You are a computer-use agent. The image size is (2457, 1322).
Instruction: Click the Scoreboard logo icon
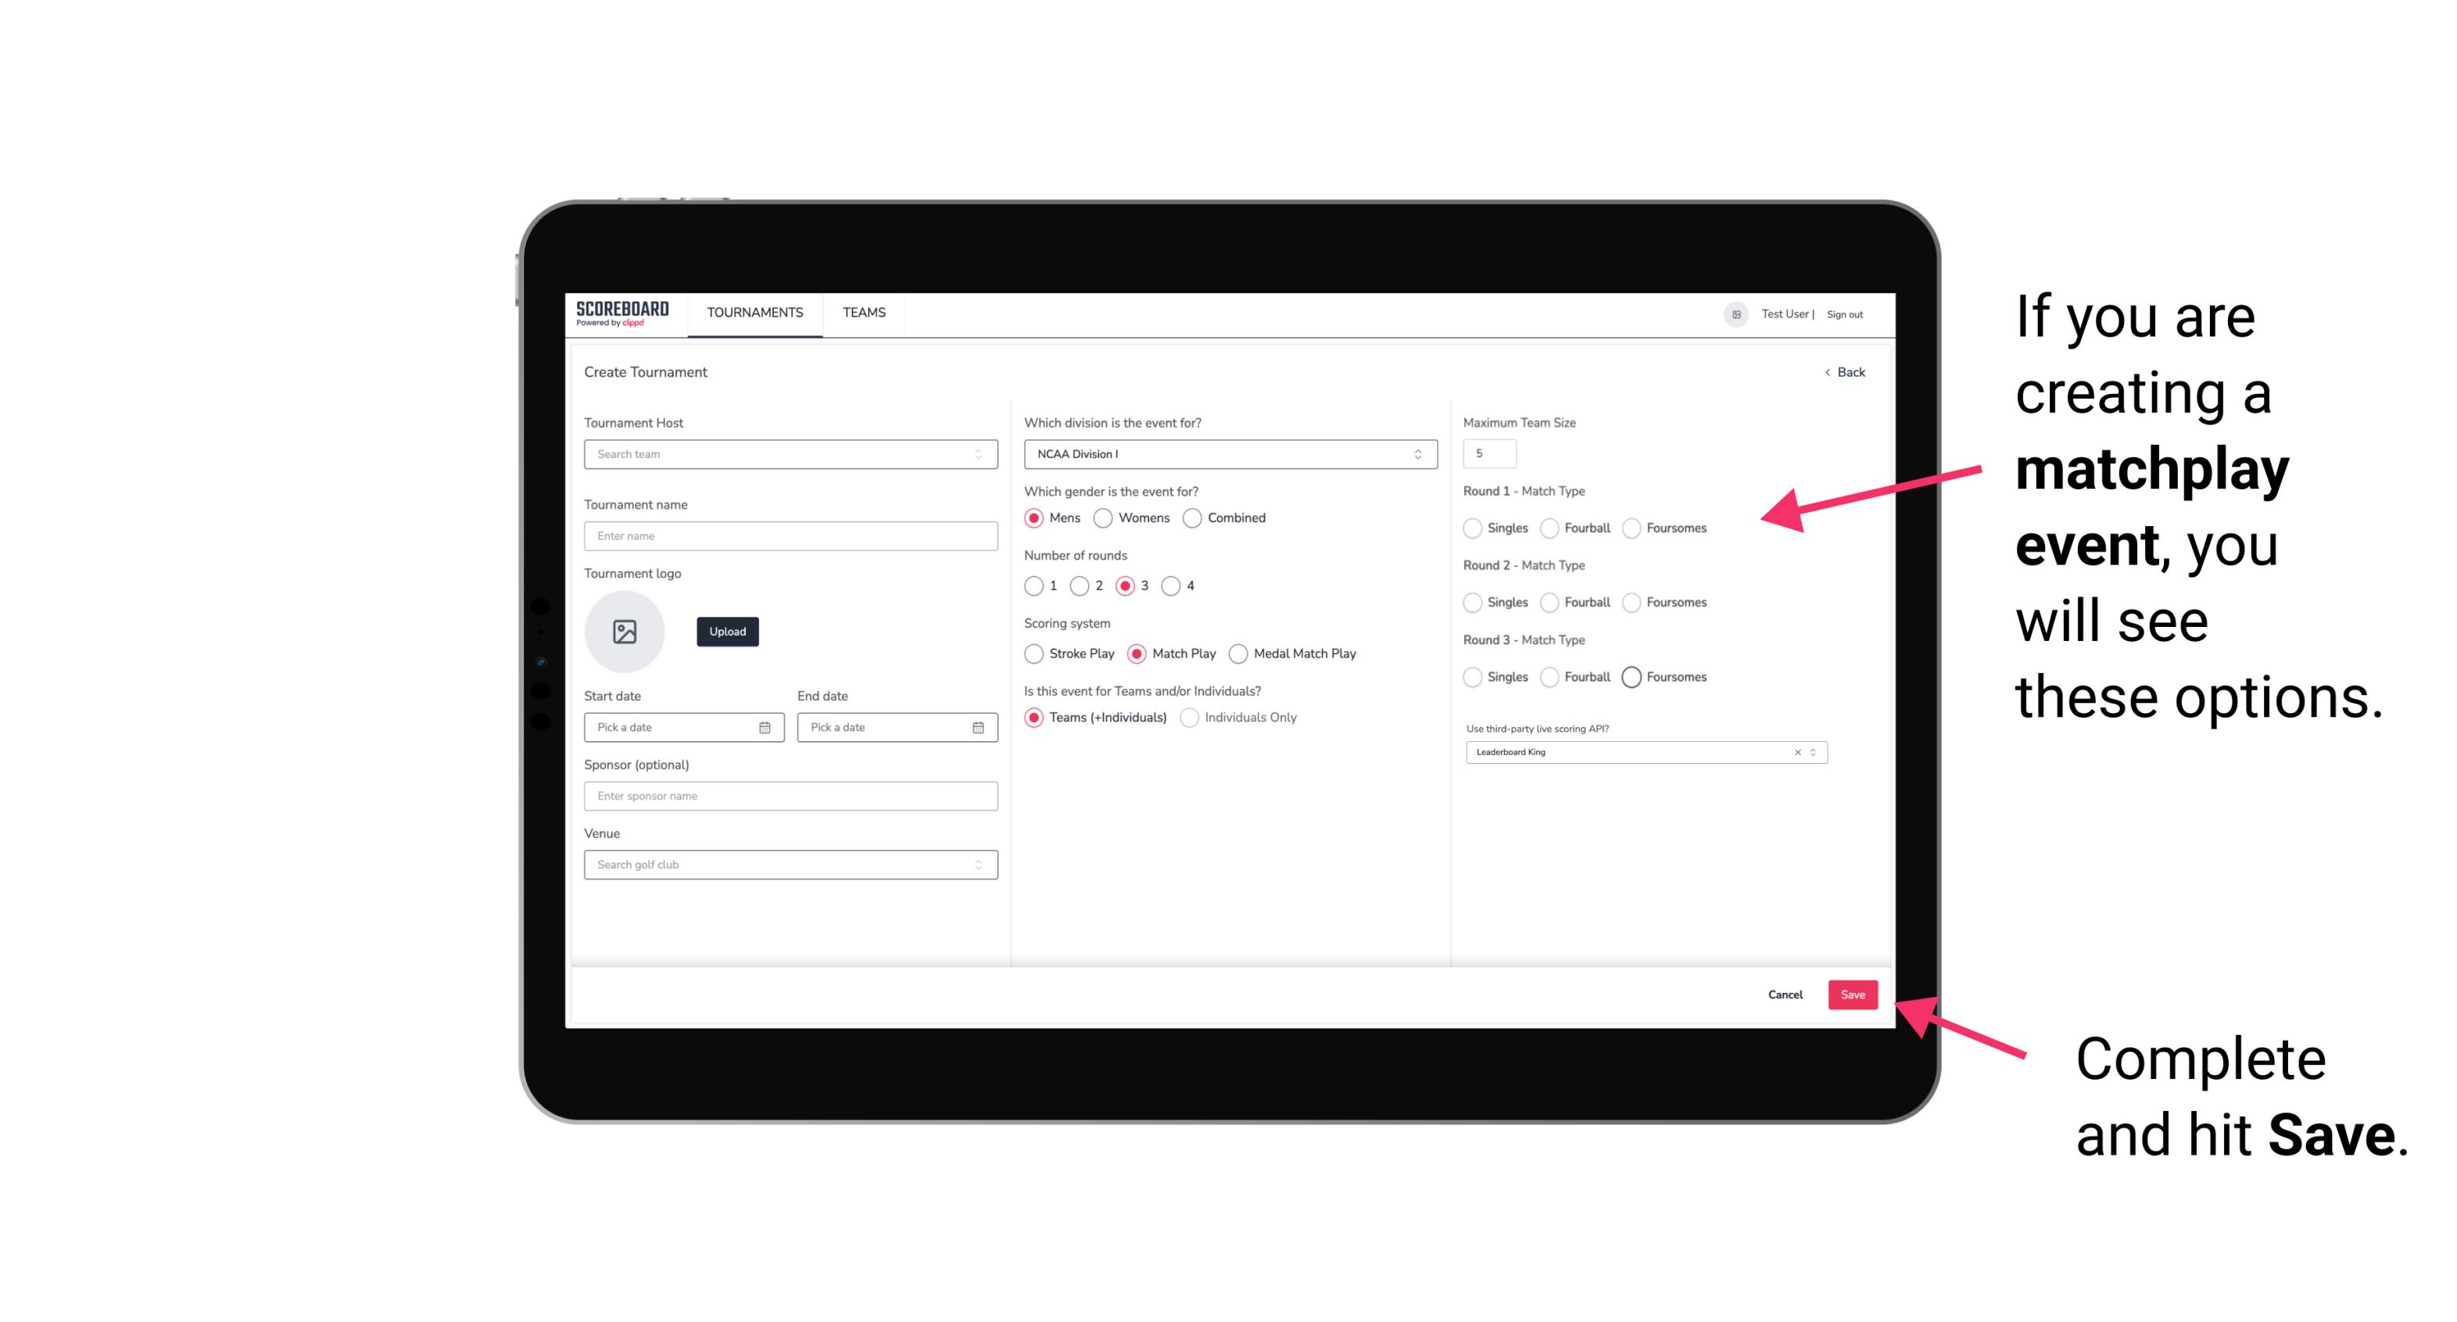[625, 313]
